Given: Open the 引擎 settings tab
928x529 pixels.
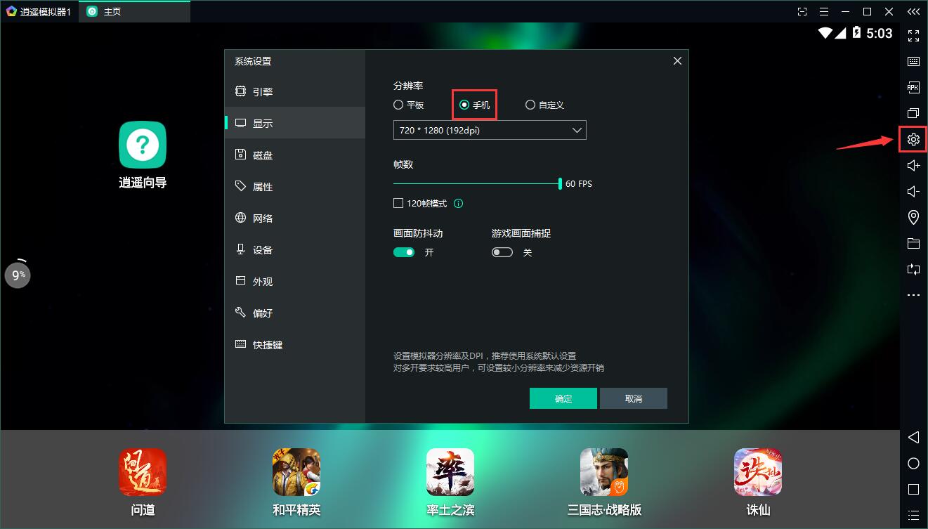Looking at the screenshot, I should (295, 91).
